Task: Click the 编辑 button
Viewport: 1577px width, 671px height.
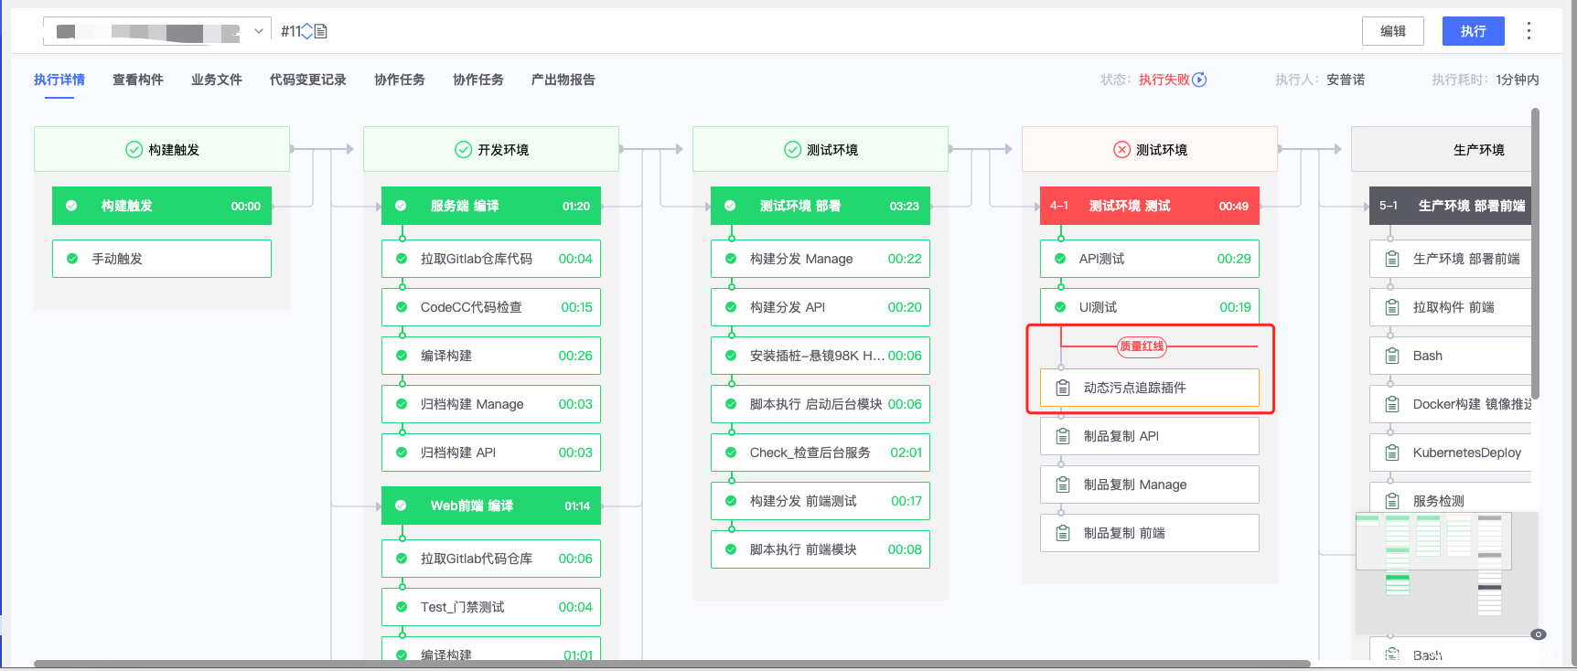Action: coord(1392,31)
